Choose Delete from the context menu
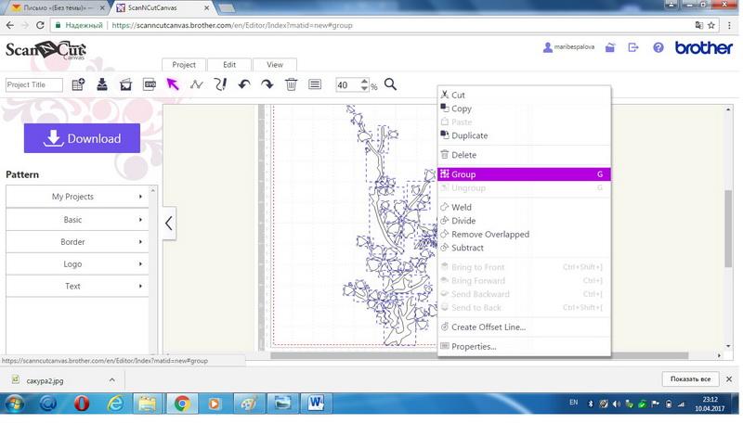The width and height of the screenshot is (743, 423). tap(524, 155)
